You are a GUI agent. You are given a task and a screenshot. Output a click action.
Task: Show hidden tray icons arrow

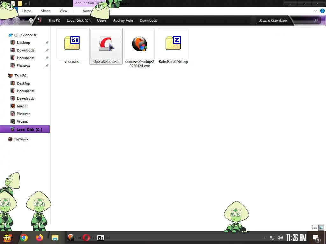pyautogui.click(x=265, y=238)
